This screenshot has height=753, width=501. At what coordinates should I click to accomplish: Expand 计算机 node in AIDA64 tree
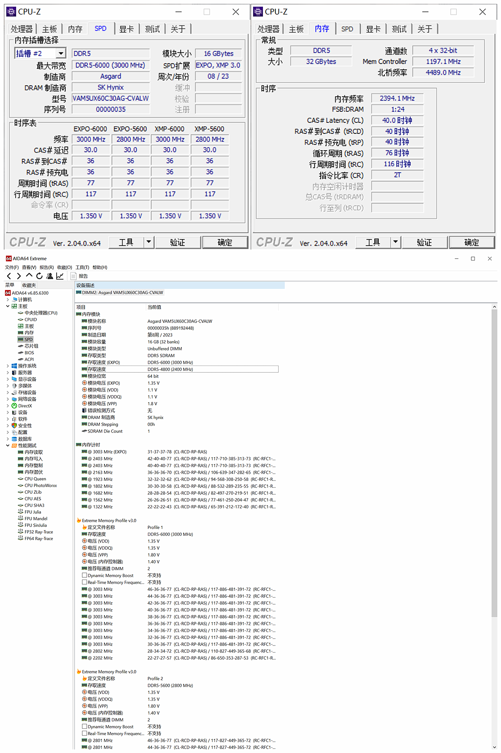click(x=8, y=299)
